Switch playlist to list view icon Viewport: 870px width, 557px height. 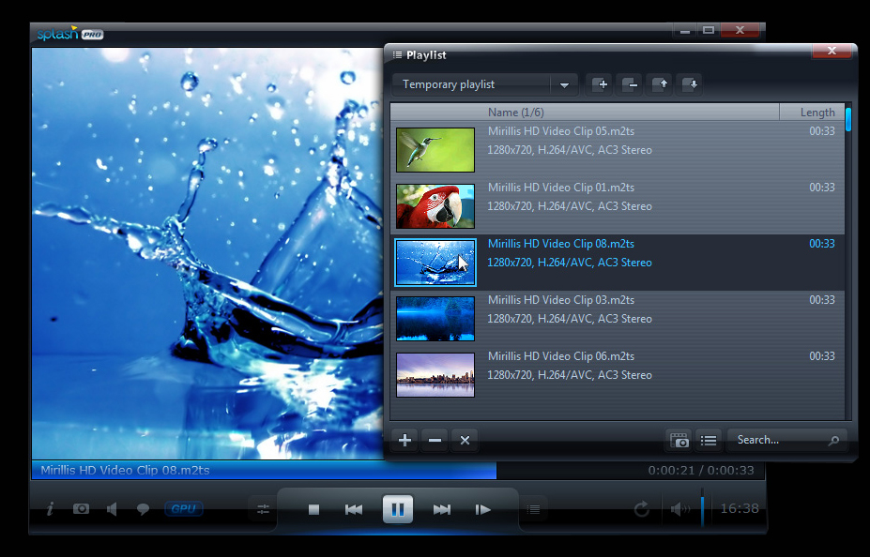pos(709,440)
